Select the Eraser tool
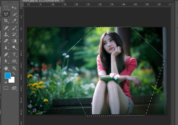 click(6, 41)
